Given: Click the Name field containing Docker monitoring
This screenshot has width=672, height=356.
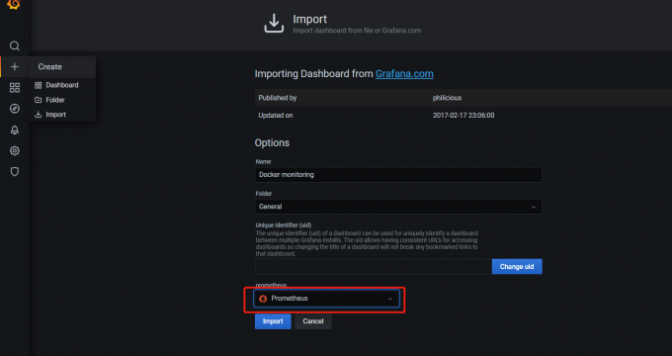Looking at the screenshot, I should coord(398,175).
